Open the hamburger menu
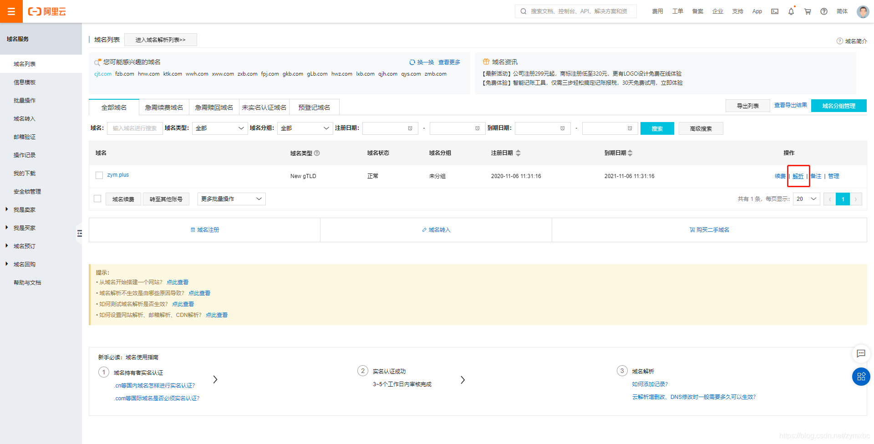 pos(11,11)
